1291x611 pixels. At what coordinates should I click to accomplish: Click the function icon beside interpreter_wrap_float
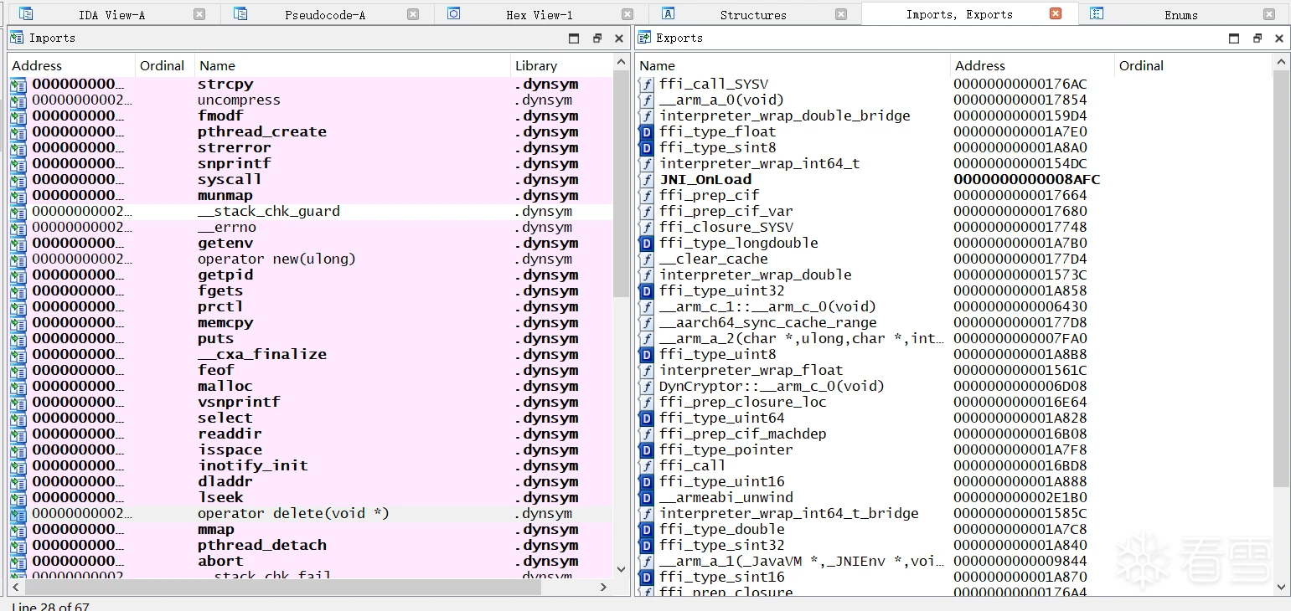(x=646, y=371)
